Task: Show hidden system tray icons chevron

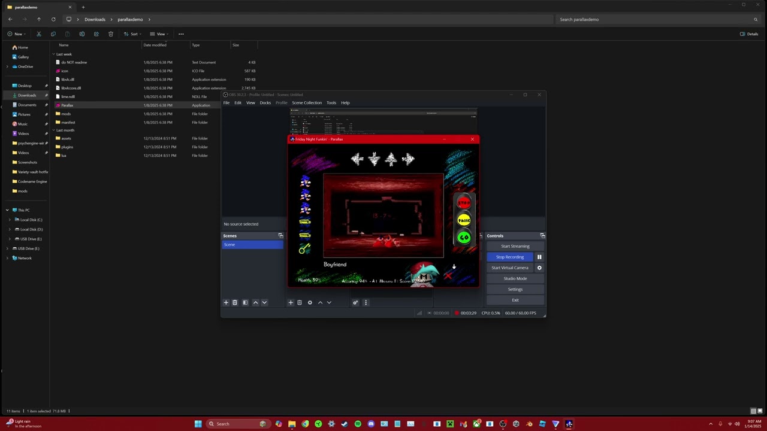Action: pyautogui.click(x=711, y=424)
